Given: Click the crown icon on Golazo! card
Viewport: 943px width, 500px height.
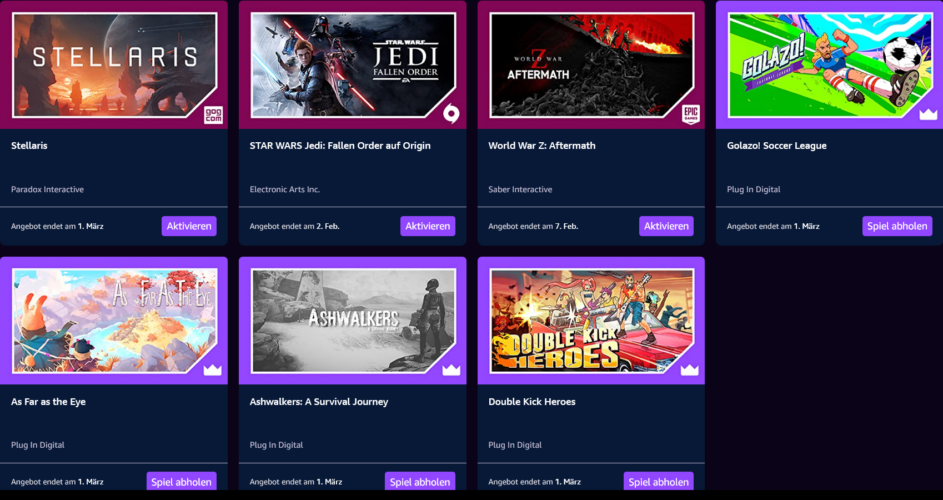Looking at the screenshot, I should pyautogui.click(x=929, y=114).
